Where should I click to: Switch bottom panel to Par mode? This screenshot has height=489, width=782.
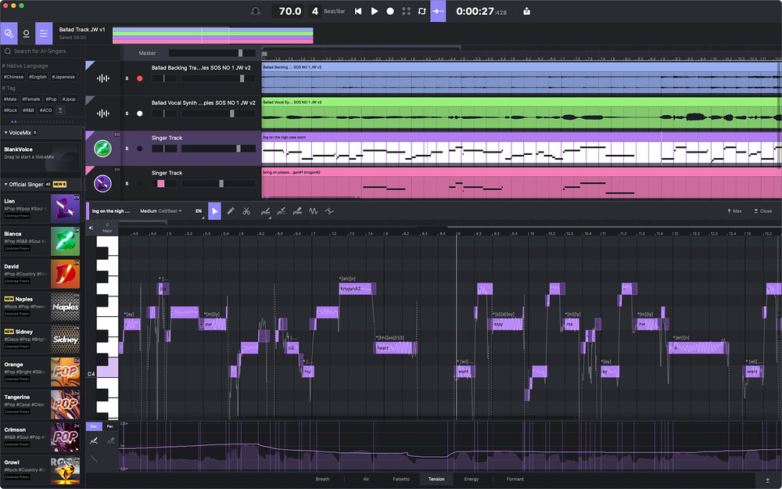110,425
